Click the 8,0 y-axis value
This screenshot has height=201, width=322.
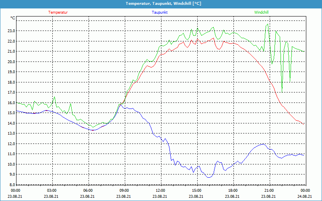[12, 185]
